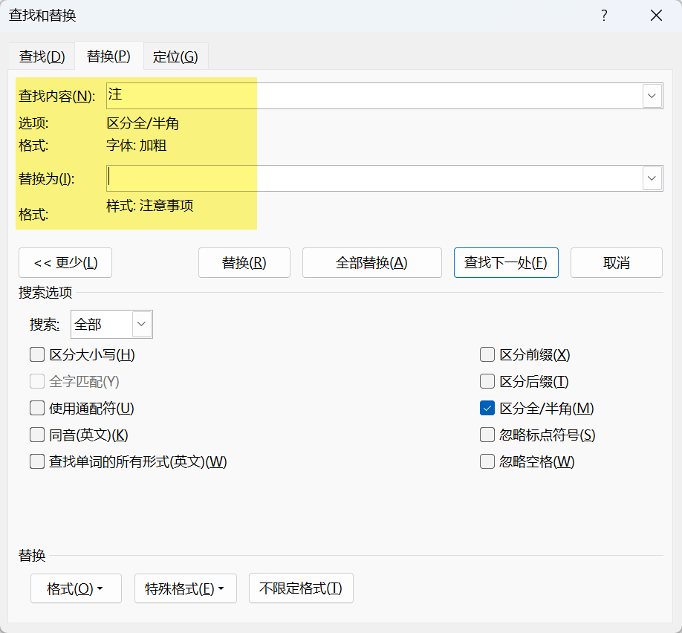This screenshot has height=633, width=682.
Task: Click into the 查找内容 input field
Action: tap(374, 96)
